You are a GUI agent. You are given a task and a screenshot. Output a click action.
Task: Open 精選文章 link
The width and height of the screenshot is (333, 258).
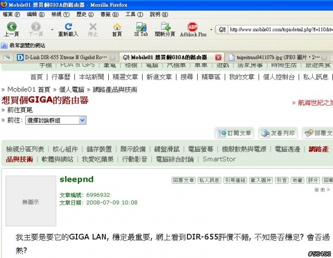click(125, 77)
